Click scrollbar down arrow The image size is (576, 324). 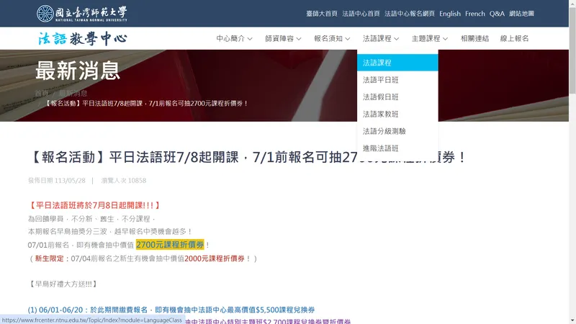(572, 320)
